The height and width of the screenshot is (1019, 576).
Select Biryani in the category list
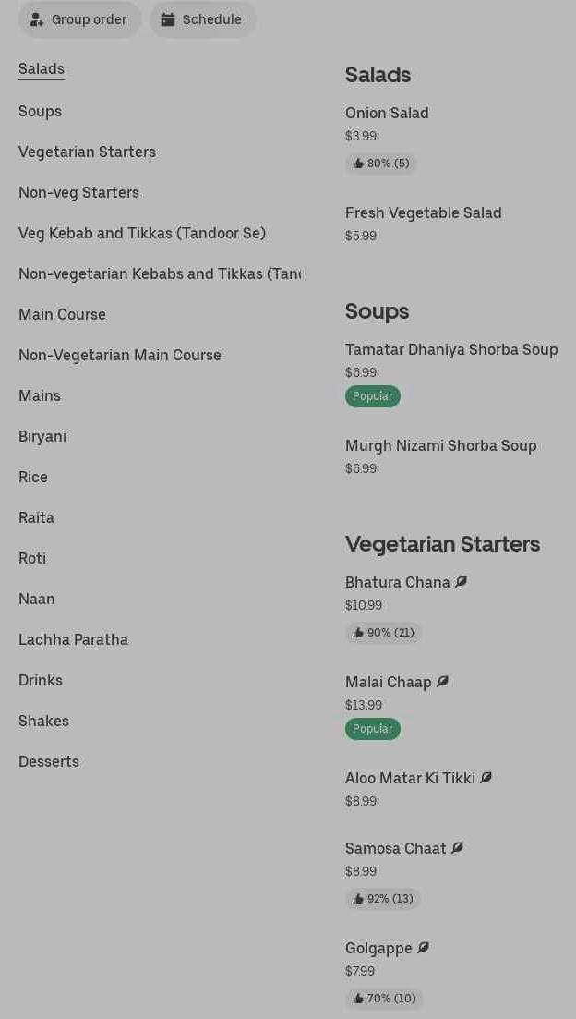42,436
